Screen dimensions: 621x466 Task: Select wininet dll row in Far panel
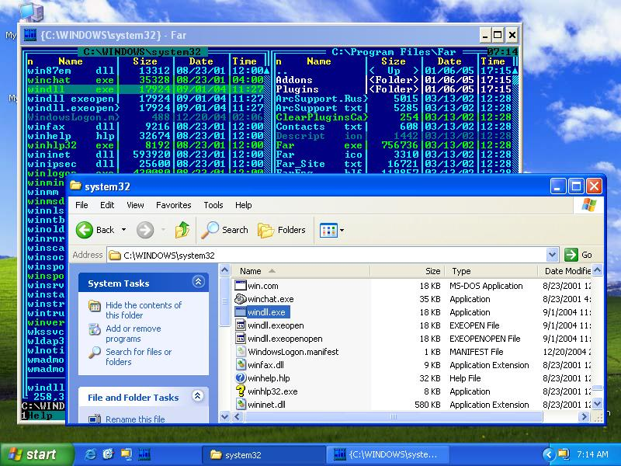pos(145,155)
